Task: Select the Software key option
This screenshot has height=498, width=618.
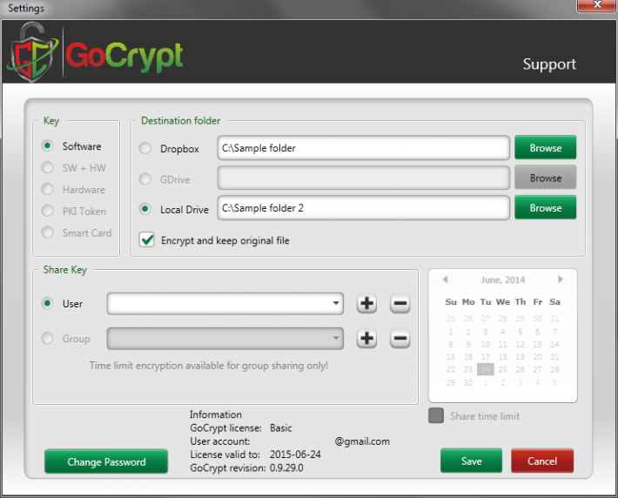Action: (x=47, y=146)
